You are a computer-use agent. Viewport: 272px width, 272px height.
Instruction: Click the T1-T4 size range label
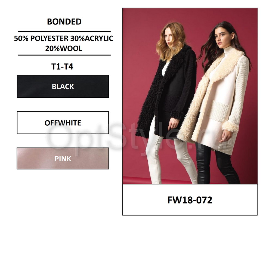(62, 66)
